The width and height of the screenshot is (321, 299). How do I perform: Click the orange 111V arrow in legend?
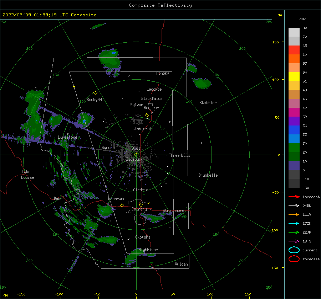tap(294, 214)
